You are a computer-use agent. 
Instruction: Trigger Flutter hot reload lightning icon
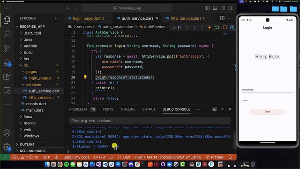pos(210,27)
